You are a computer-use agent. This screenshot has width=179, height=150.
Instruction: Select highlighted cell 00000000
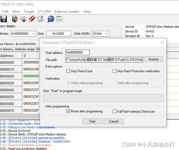point(31,76)
